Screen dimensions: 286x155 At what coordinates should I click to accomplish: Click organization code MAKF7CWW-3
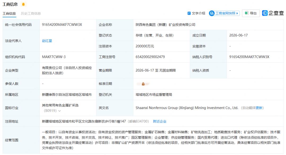pos(54,57)
